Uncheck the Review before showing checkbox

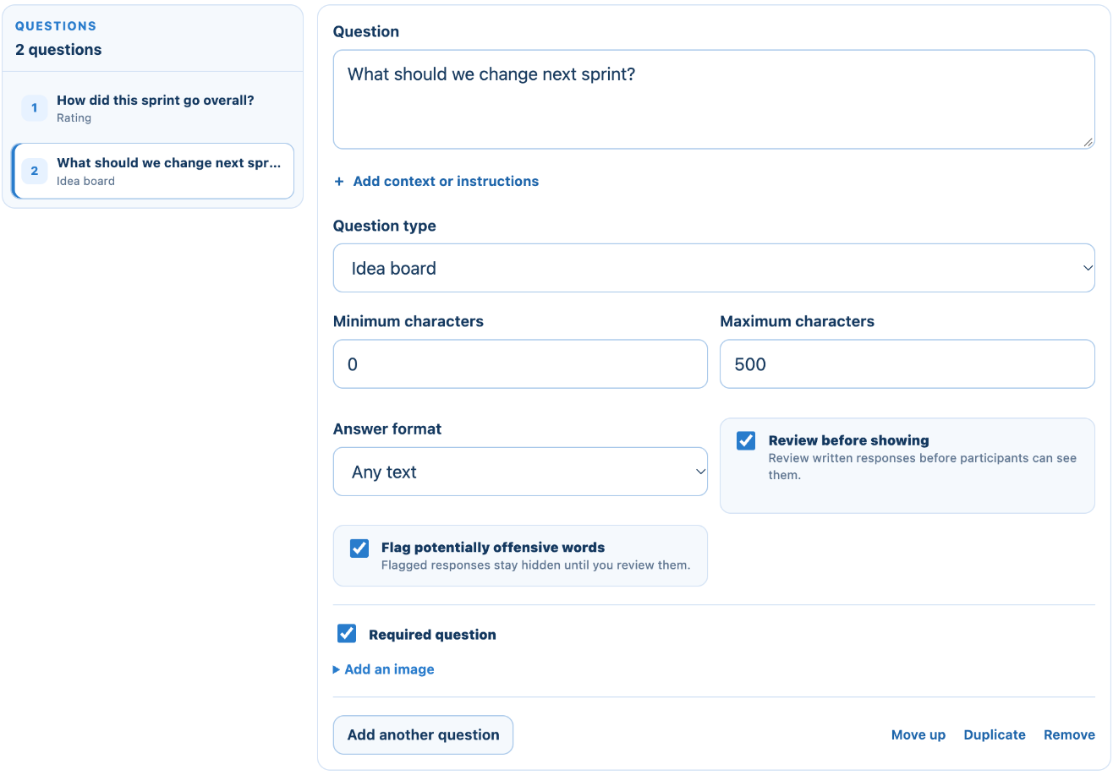746,441
